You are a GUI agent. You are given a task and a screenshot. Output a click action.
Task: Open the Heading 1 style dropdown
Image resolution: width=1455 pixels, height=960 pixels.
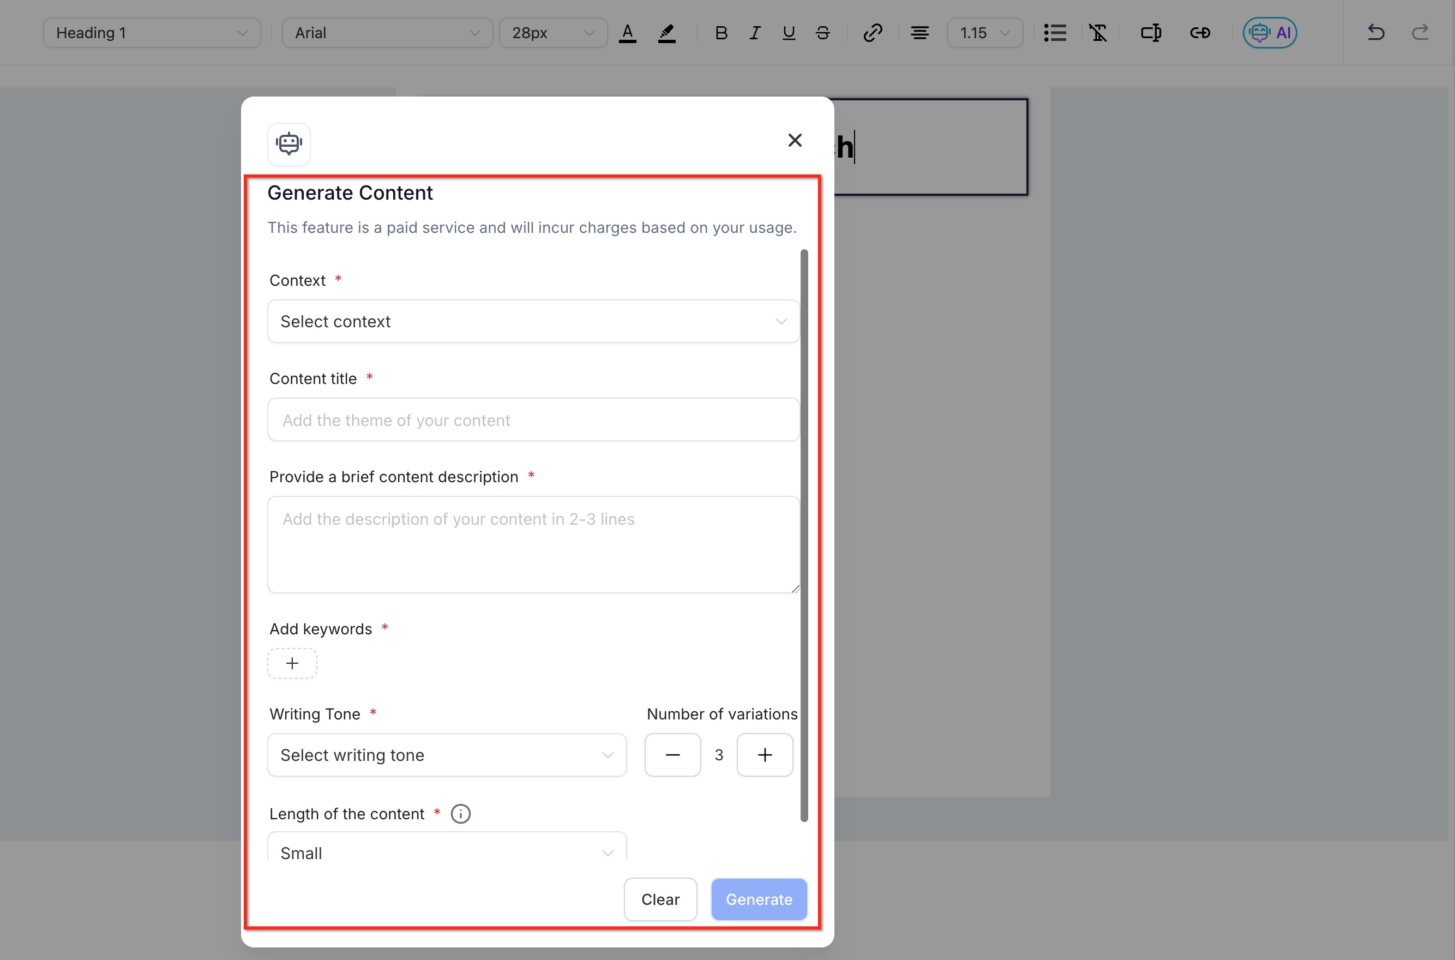coord(152,33)
